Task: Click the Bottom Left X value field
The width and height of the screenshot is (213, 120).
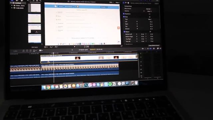Action: tap(142, 34)
